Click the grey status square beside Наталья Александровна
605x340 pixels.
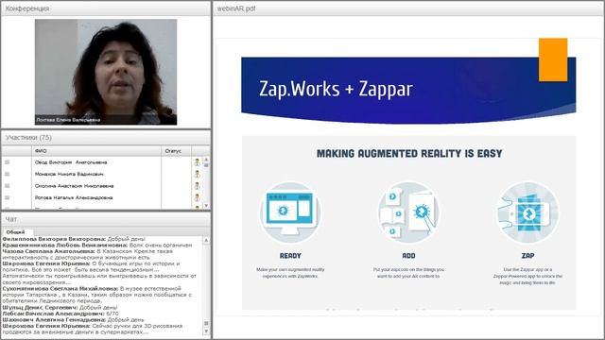7,197
